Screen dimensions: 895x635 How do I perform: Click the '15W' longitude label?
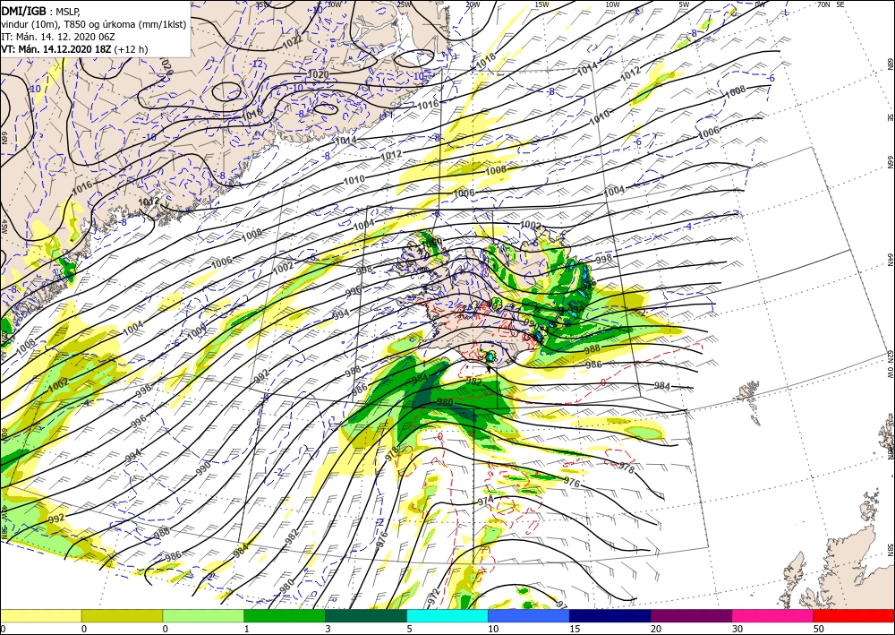tap(541, 4)
